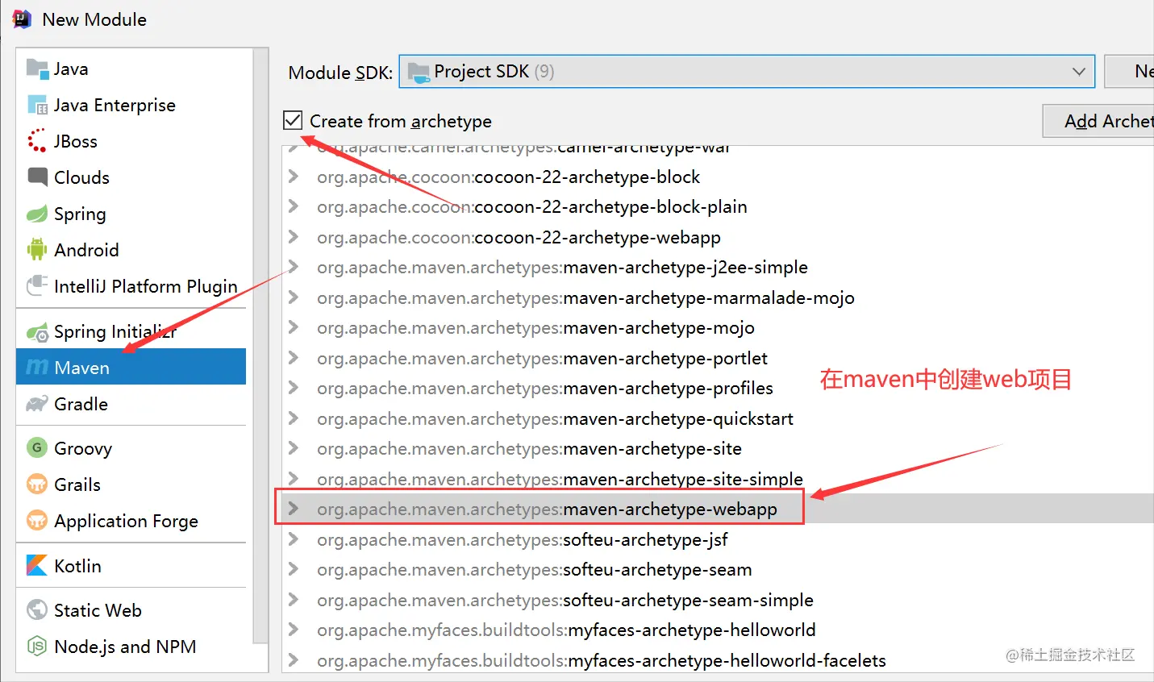Expand the maven-archetype-webapp node
The width and height of the screenshot is (1154, 682).
(x=294, y=509)
